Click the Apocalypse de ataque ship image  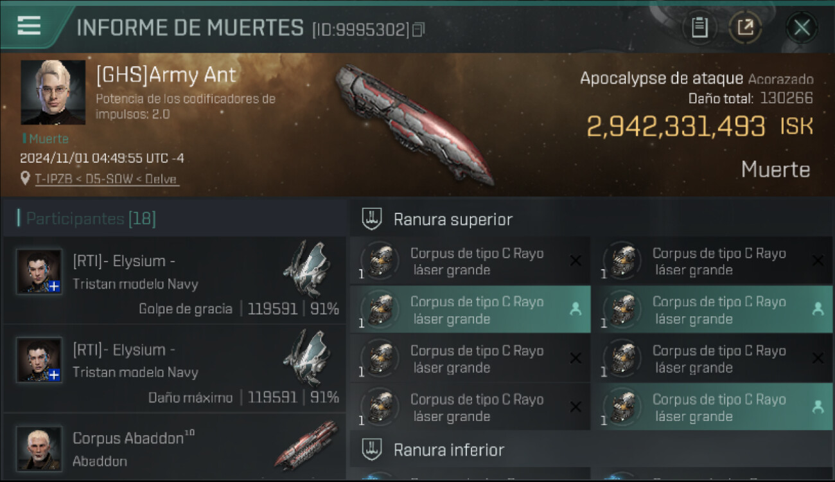click(x=414, y=124)
